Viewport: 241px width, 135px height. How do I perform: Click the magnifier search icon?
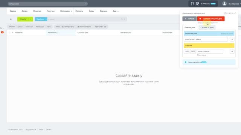tap(122, 19)
